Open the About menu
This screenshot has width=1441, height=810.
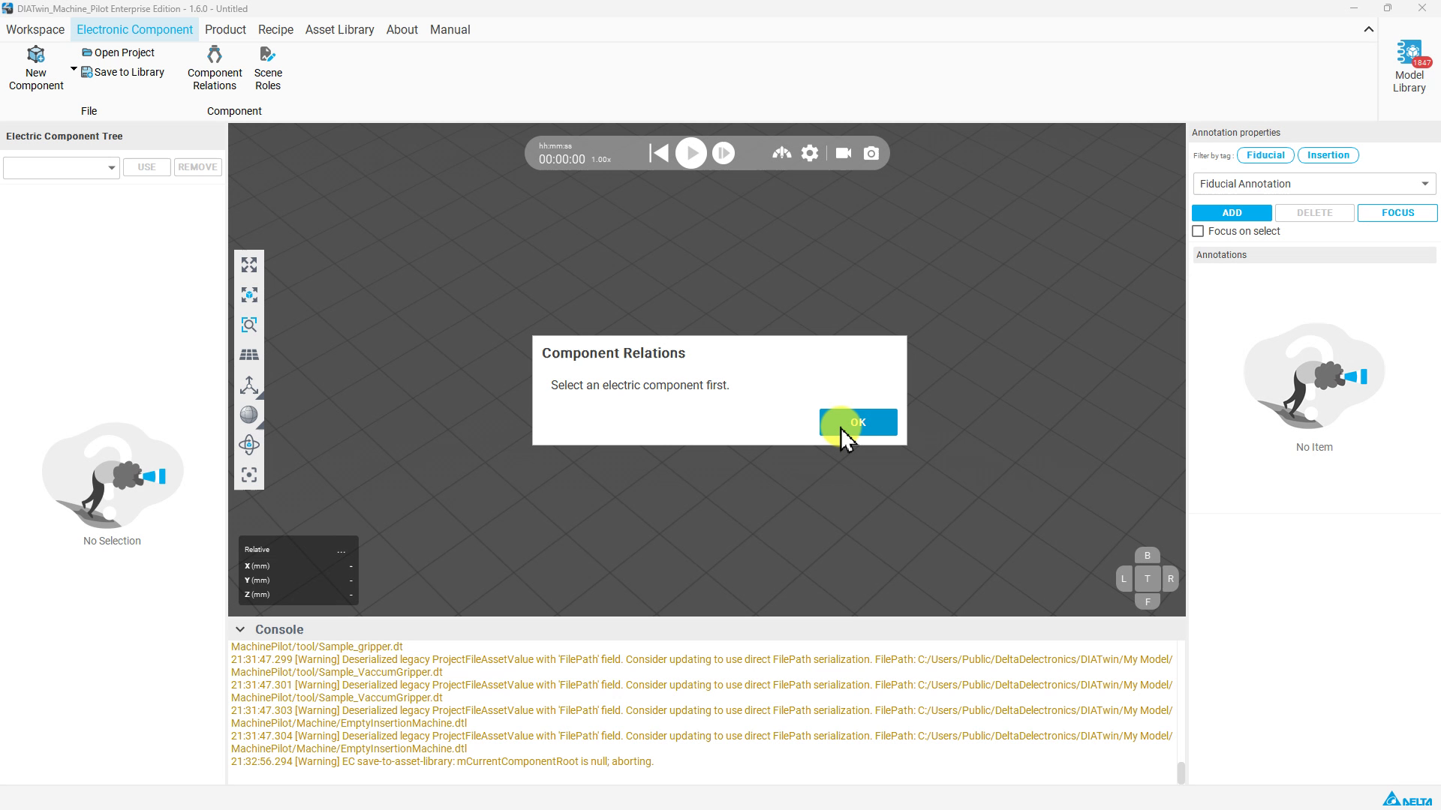pos(402,30)
